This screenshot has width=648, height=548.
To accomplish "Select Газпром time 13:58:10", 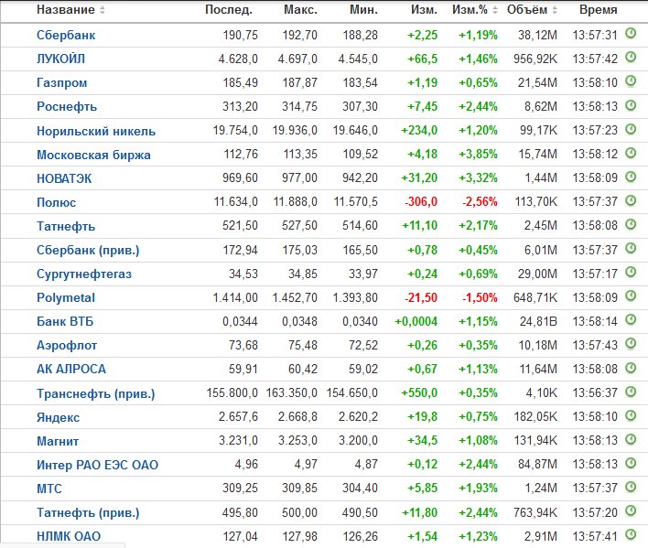I will (595, 82).
